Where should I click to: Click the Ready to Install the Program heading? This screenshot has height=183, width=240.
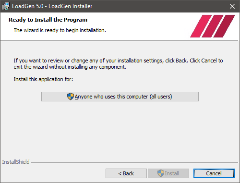point(48,20)
